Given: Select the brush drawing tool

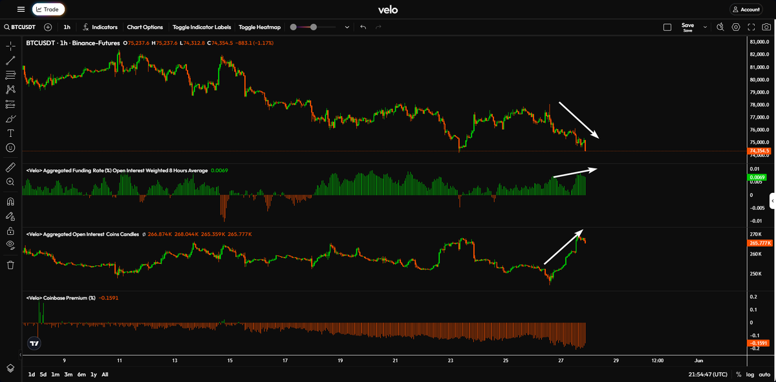Looking at the screenshot, I should tap(10, 119).
